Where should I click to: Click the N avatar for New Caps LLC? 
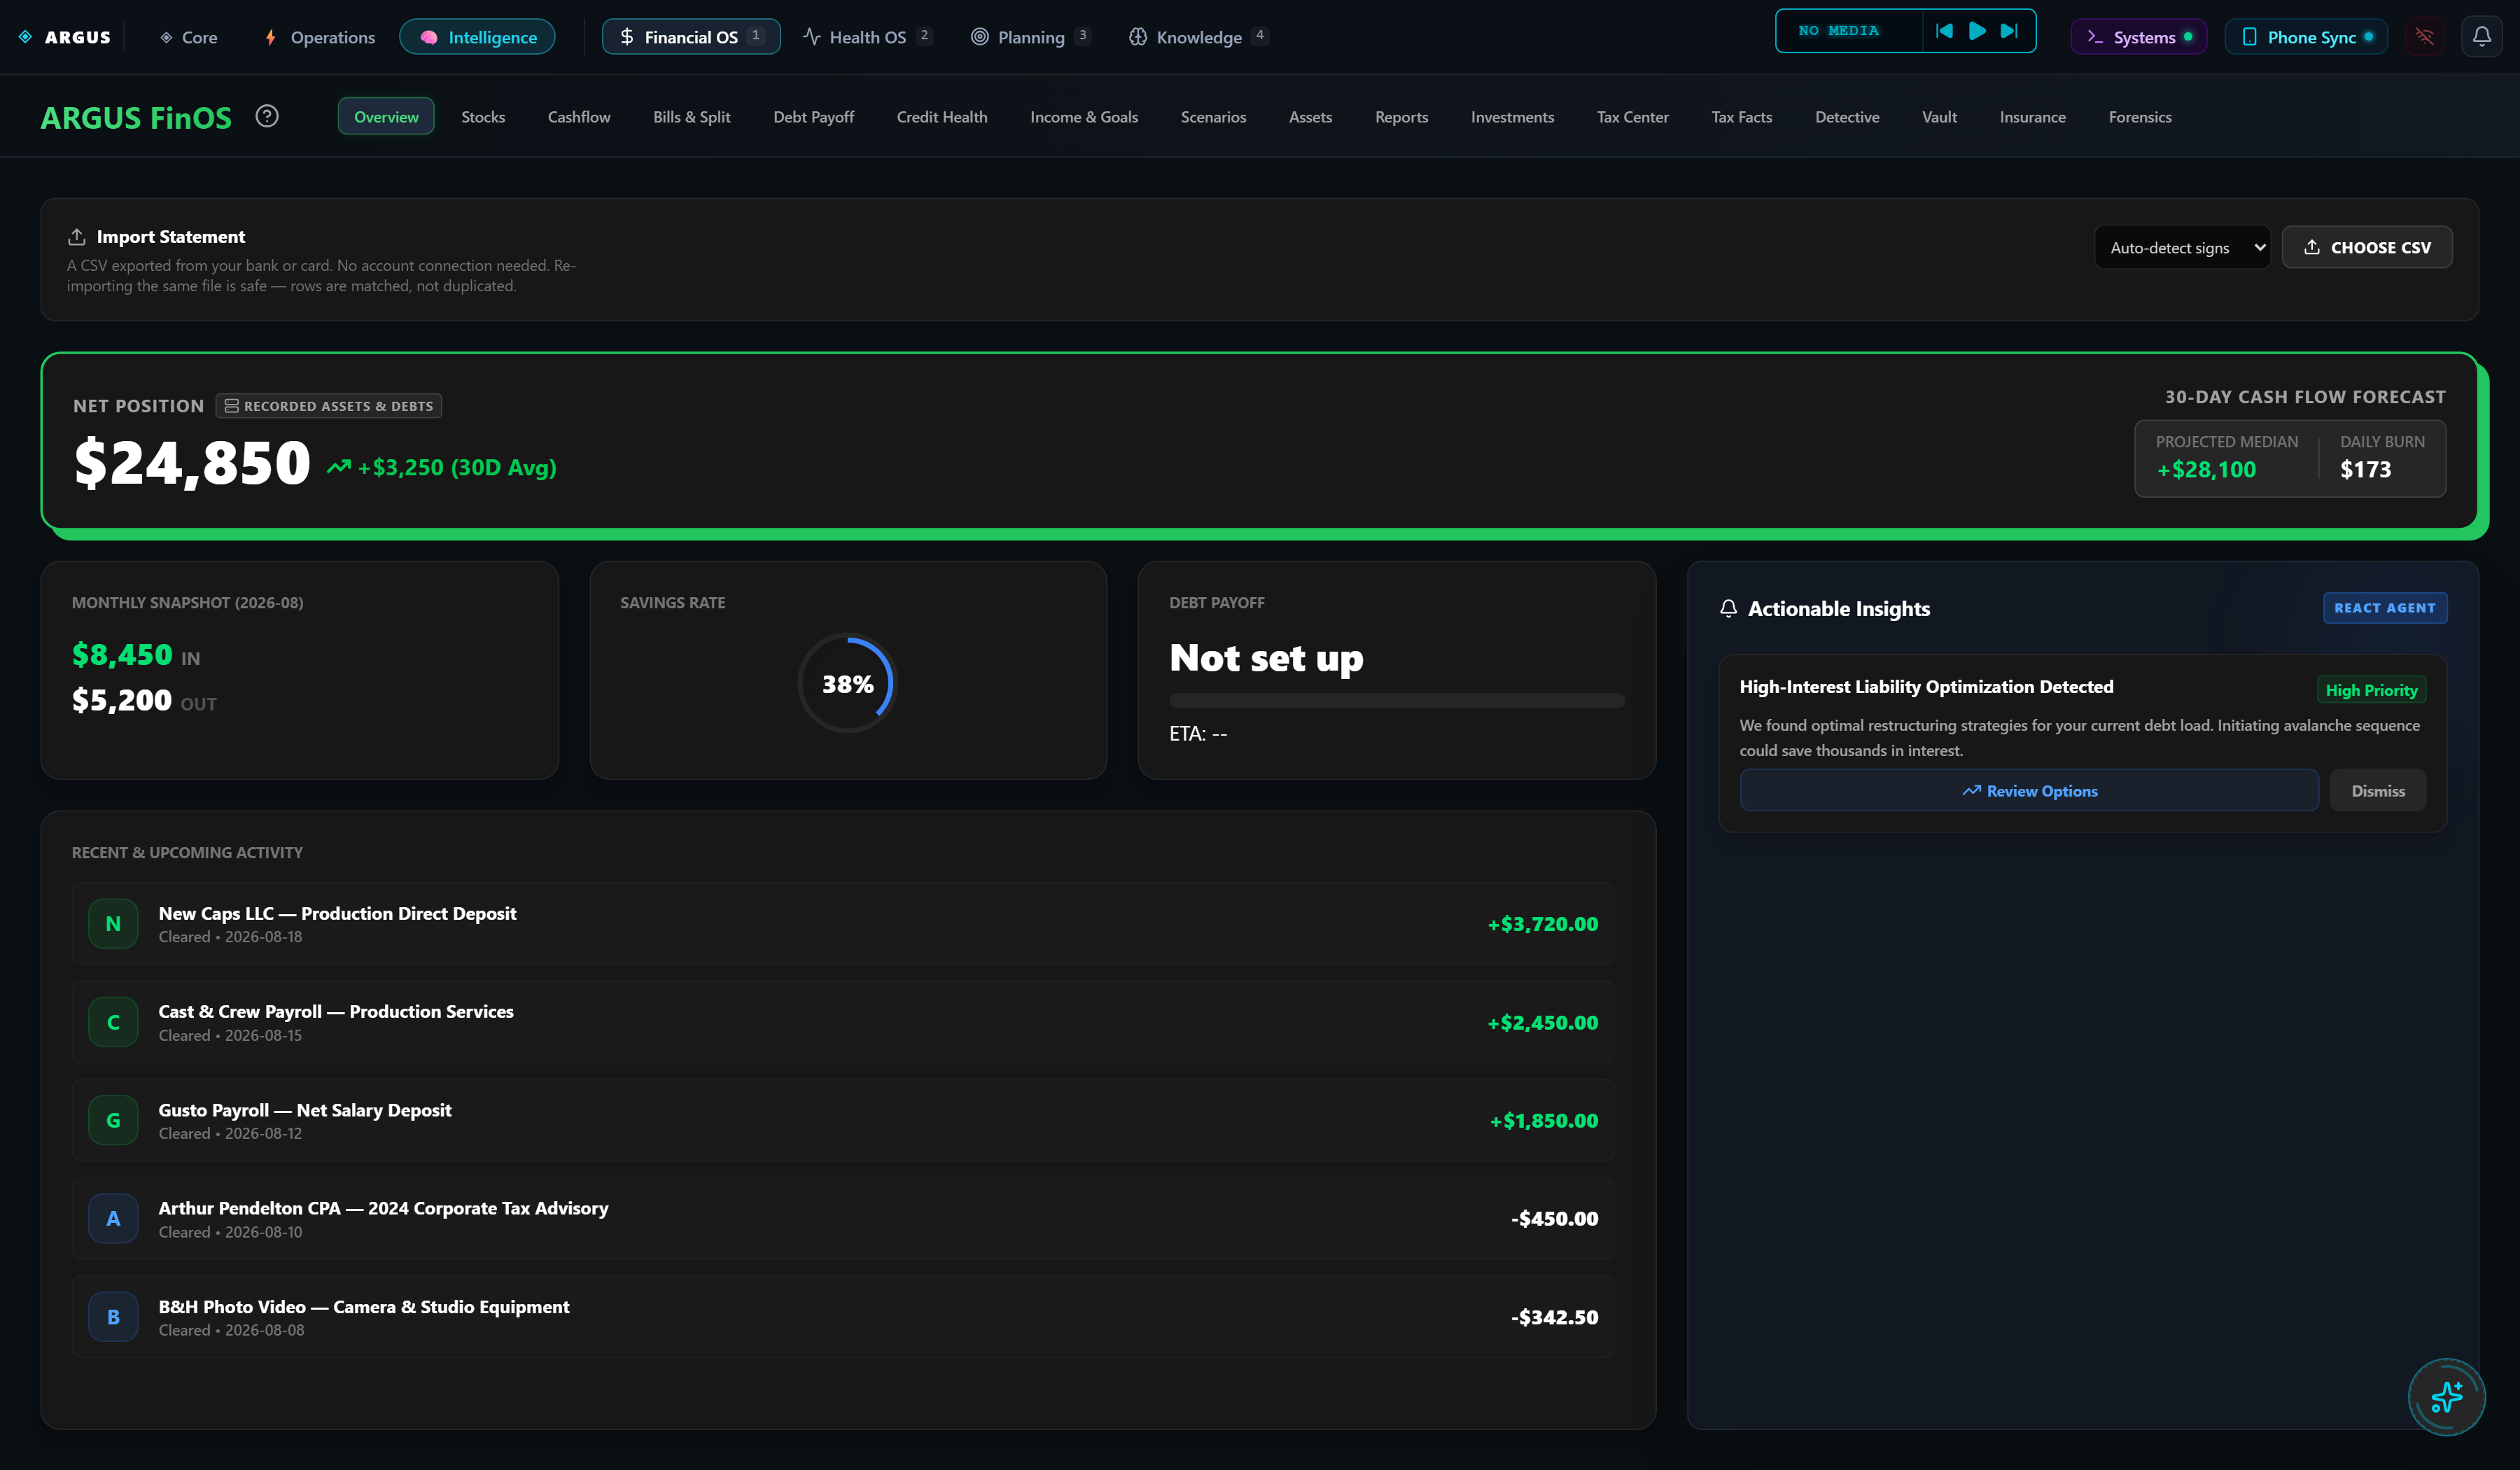click(x=113, y=924)
